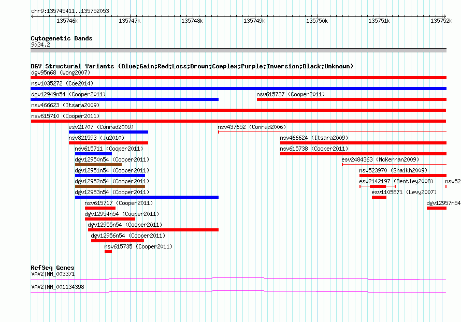Open nsv615738 (Cooper2011) variant
Image resolution: width=461 pixels, height=322 pixels.
tap(314, 149)
